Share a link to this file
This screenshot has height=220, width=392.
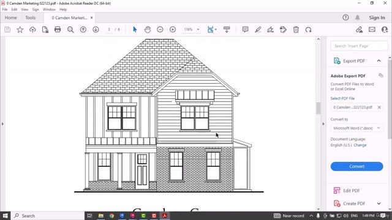pyautogui.click(x=360, y=29)
